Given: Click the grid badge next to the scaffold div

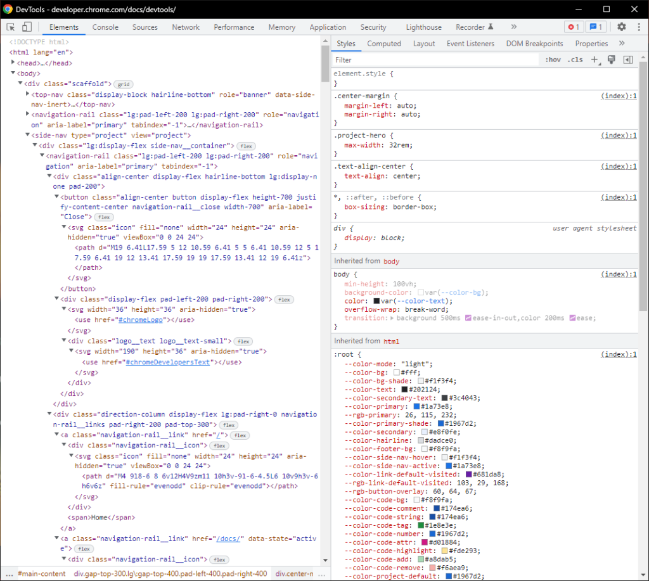Looking at the screenshot, I should (x=124, y=84).
